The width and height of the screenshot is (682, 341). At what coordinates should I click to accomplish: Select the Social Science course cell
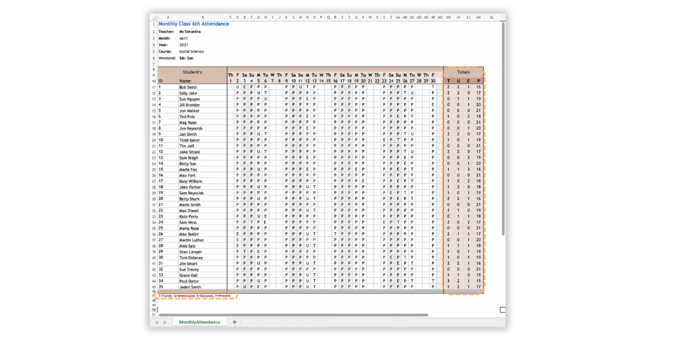tap(191, 52)
